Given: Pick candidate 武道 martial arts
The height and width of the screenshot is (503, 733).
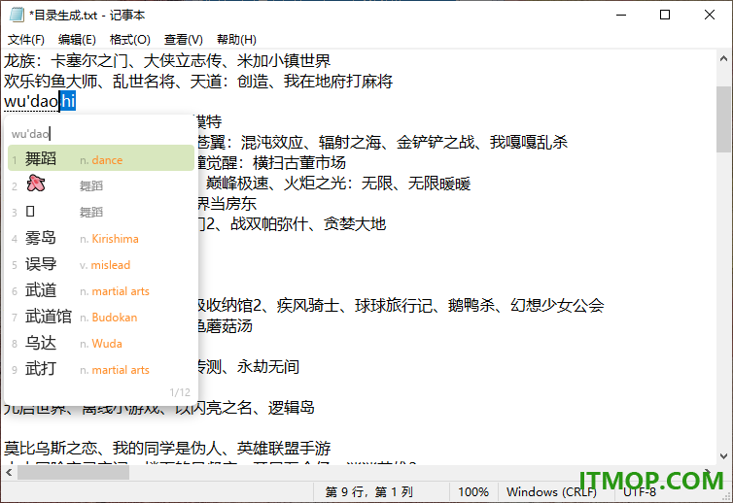Looking at the screenshot, I should click(x=101, y=290).
